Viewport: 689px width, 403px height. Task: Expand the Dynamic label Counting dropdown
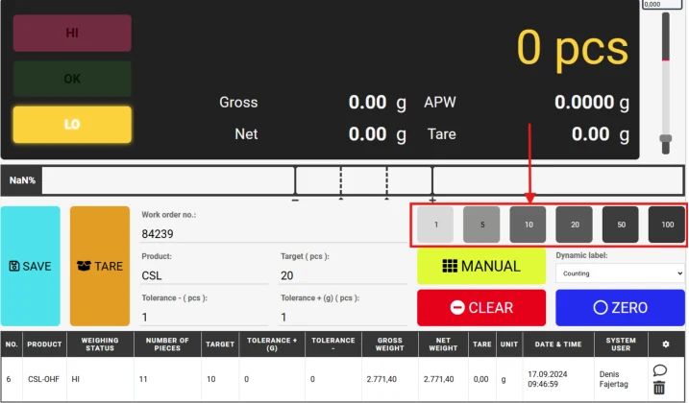pos(620,273)
